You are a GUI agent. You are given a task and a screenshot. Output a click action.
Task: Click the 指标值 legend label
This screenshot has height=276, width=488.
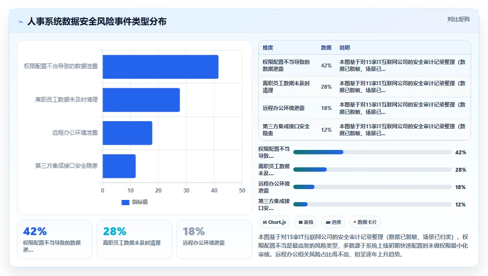(x=140, y=202)
